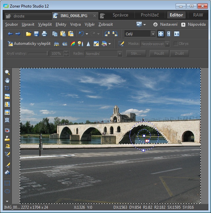Pick the Red-eye removal tool
Viewport: 211px width, 213px height.
7,131
